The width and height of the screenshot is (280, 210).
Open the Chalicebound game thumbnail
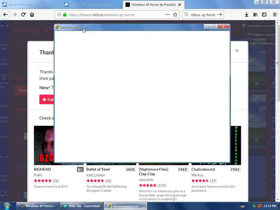point(236,145)
